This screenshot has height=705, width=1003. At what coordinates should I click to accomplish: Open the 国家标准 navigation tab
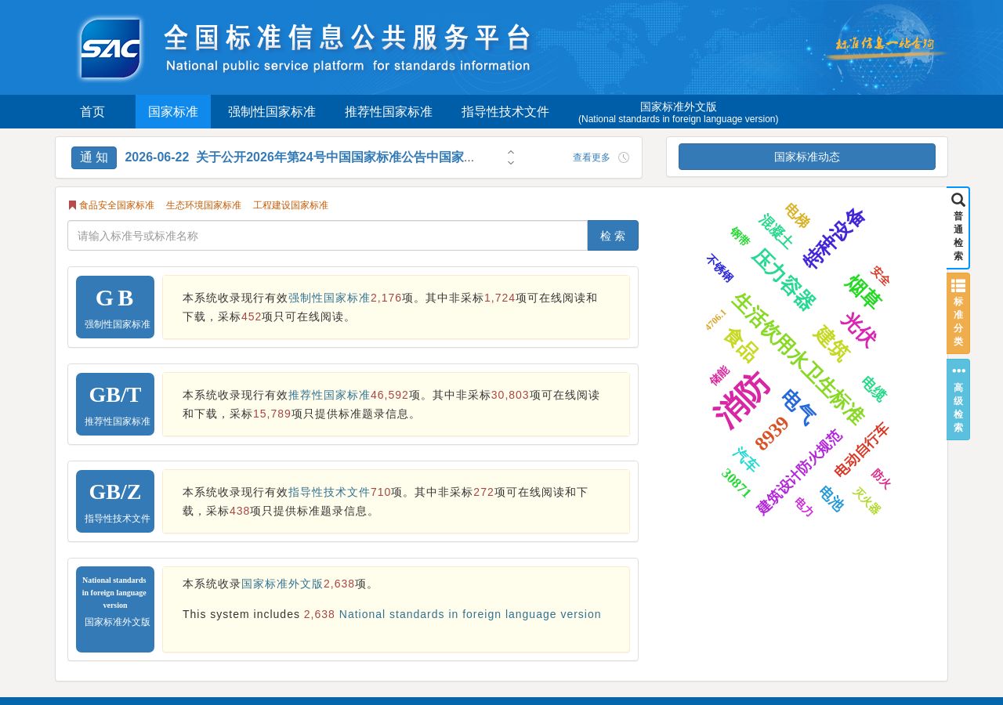coord(173,112)
